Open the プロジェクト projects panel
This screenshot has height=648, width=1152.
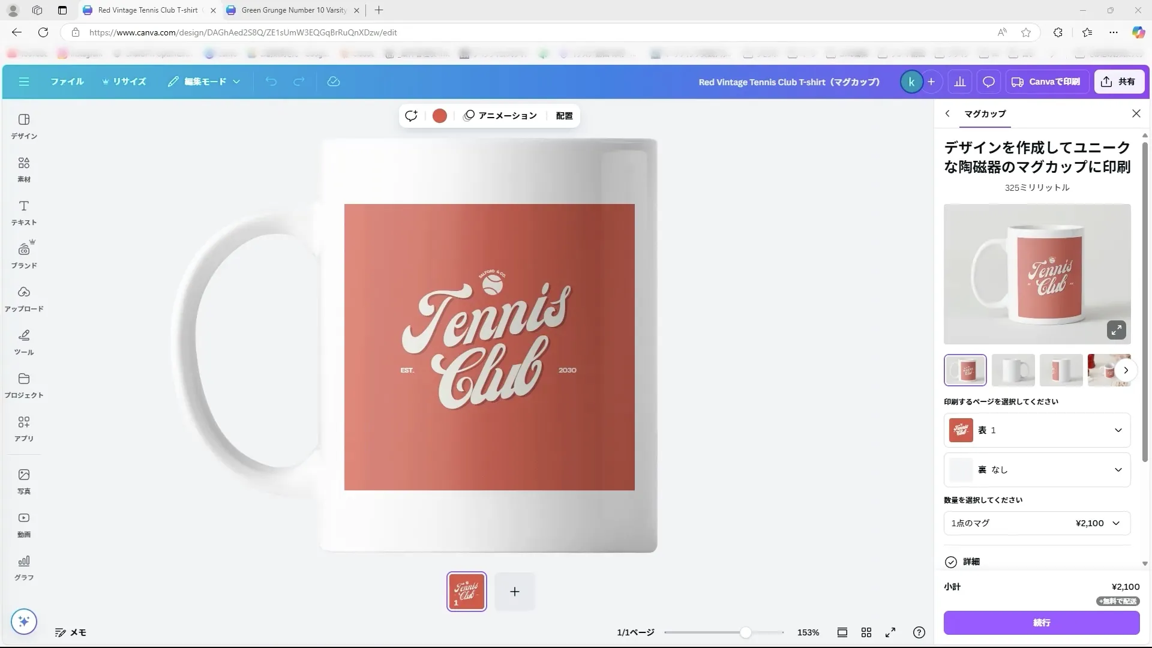[23, 385]
